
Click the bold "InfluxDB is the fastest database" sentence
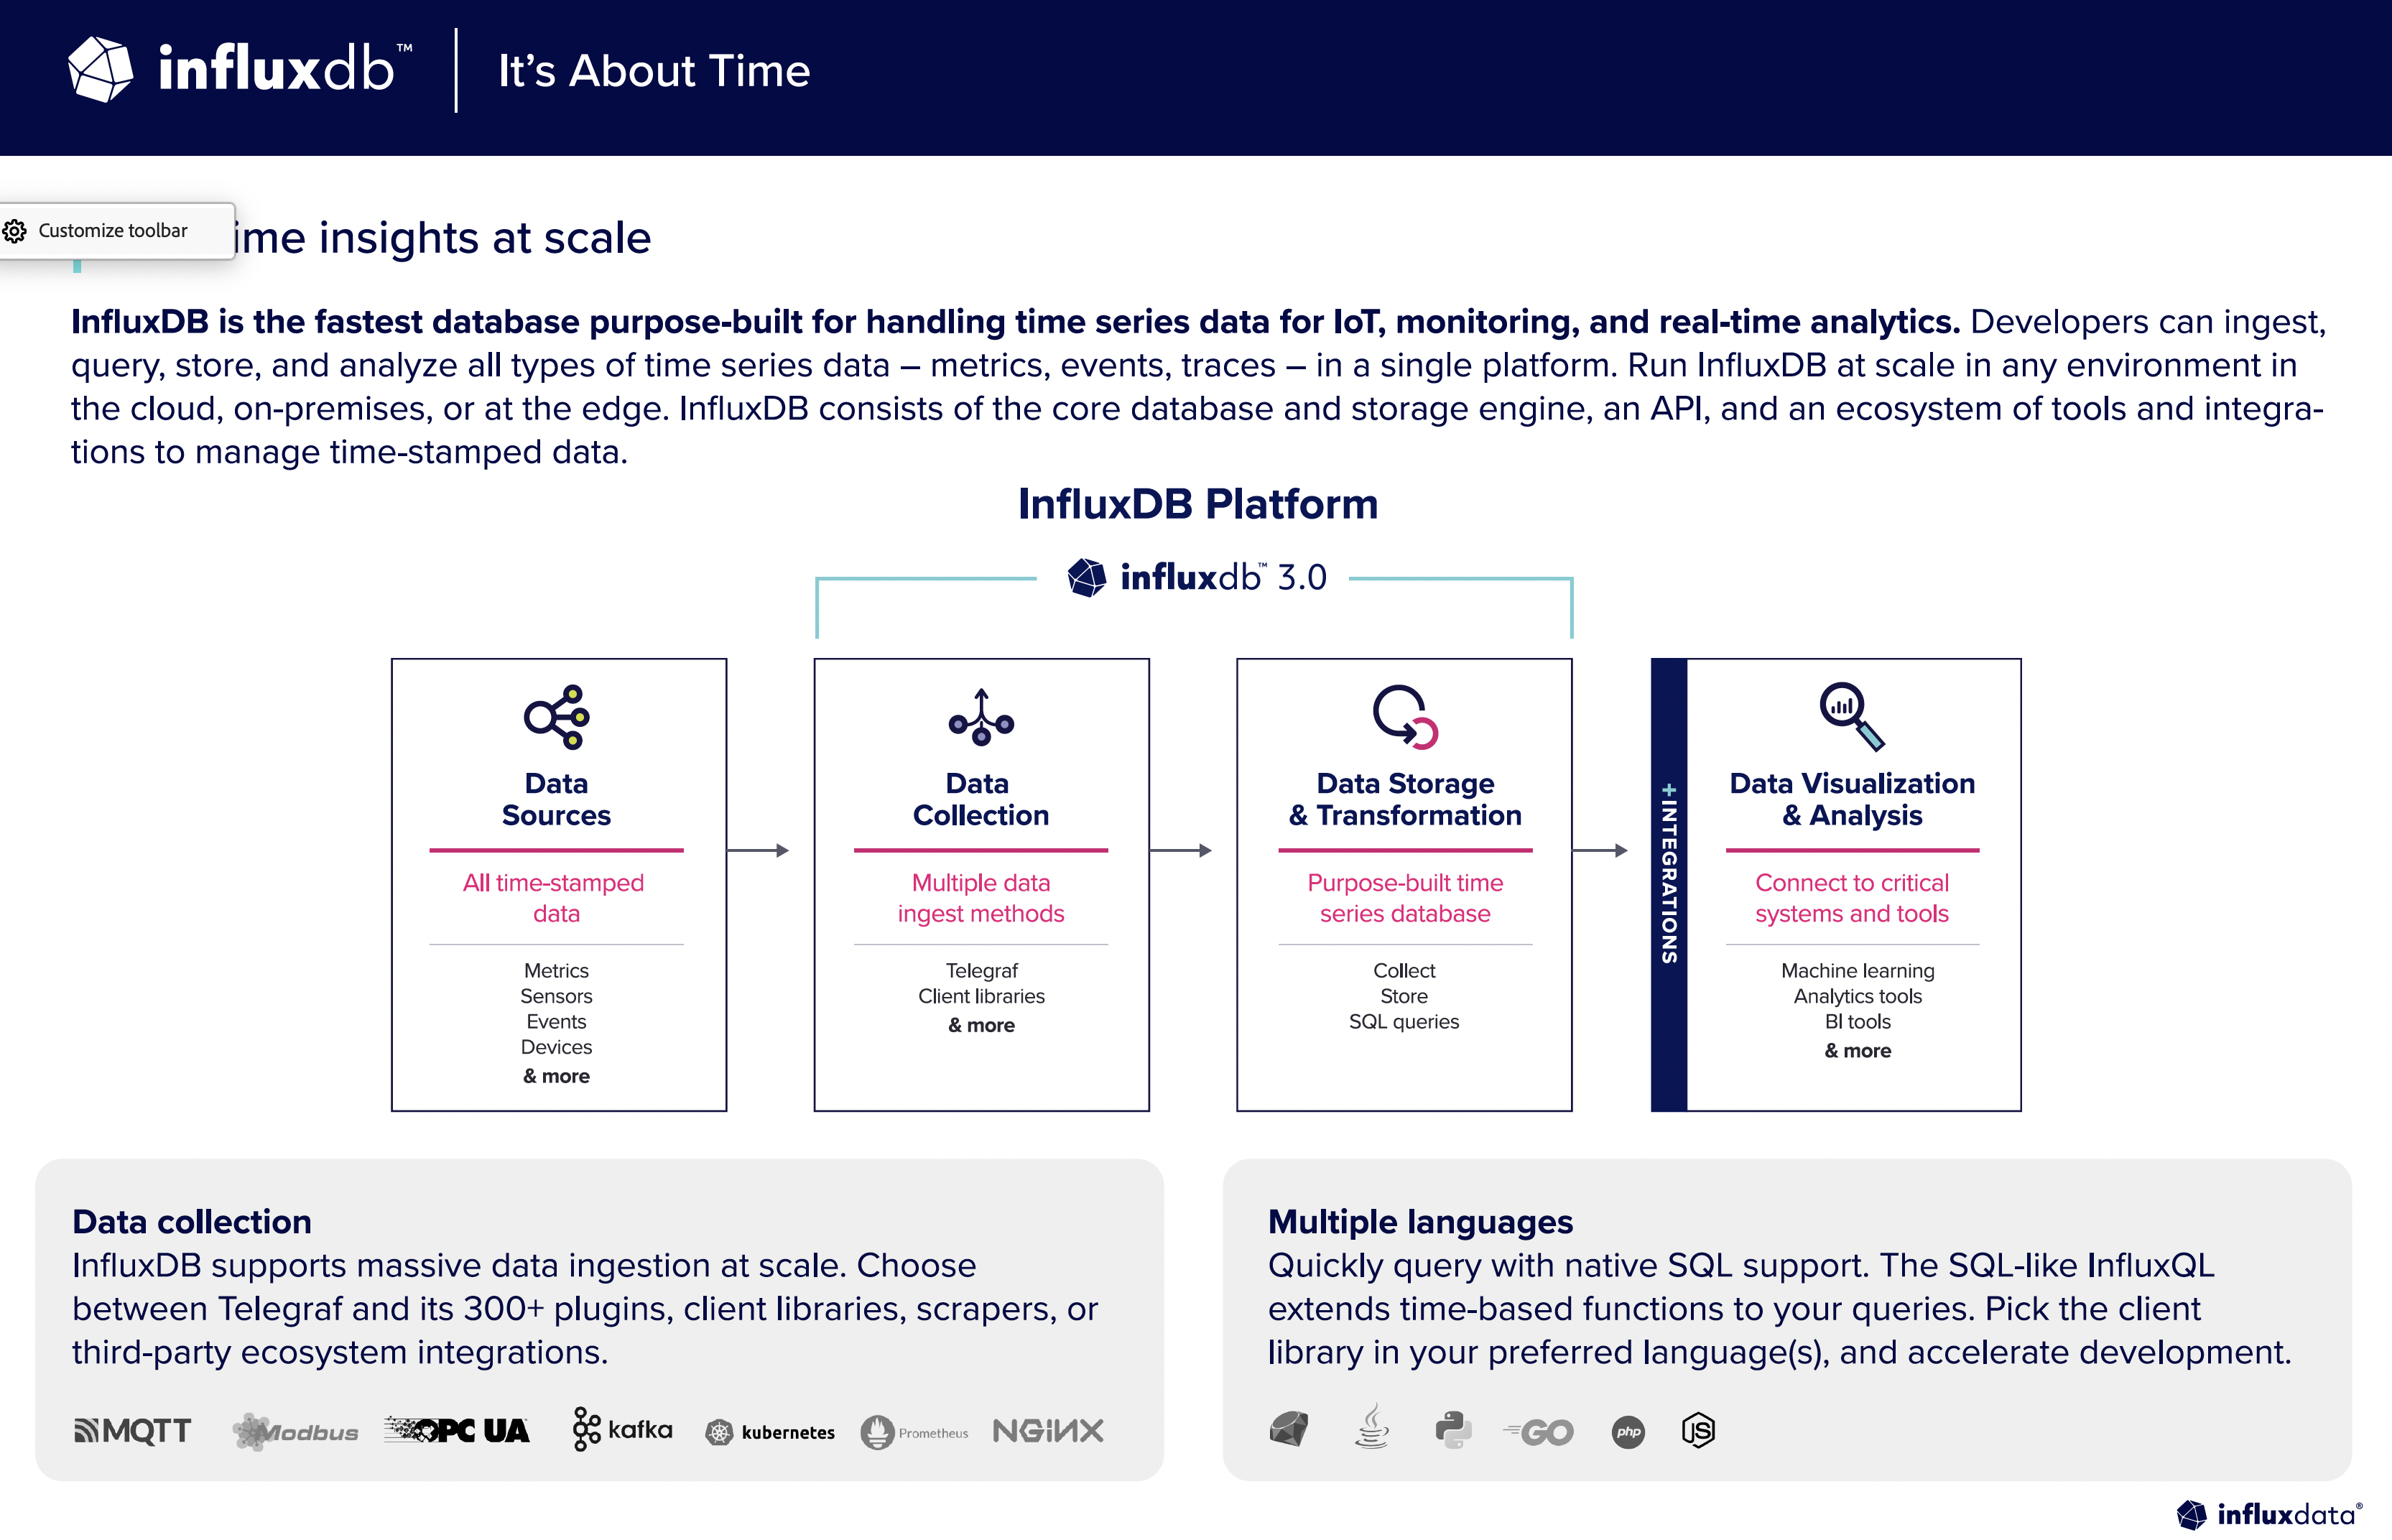1014,322
